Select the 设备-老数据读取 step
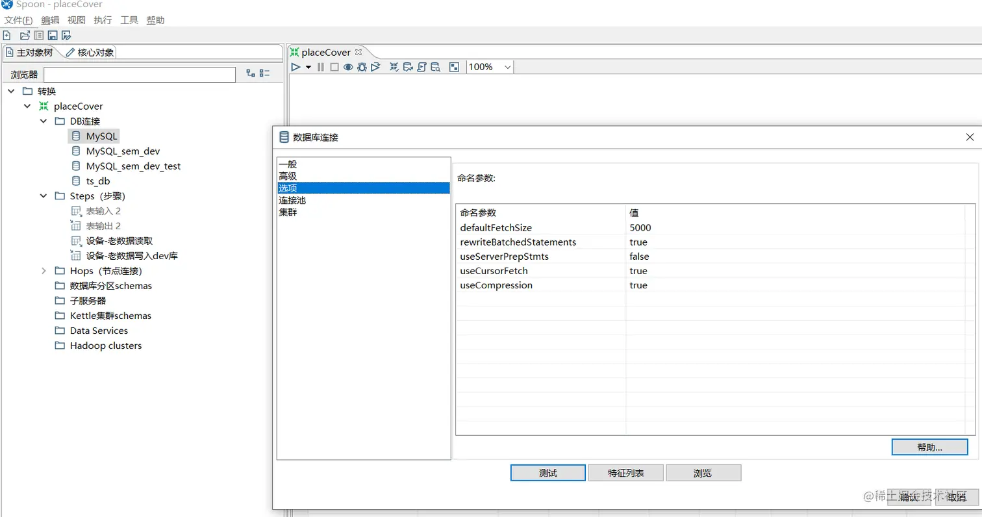Screen dimensions: 982x517 tap(120, 240)
